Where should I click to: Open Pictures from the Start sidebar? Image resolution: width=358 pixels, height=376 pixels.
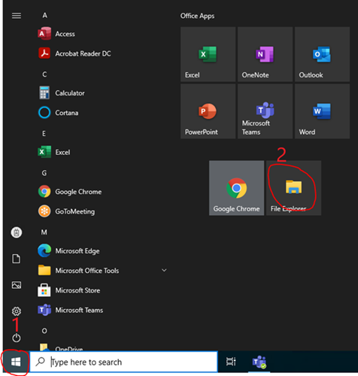pyautogui.click(x=17, y=285)
